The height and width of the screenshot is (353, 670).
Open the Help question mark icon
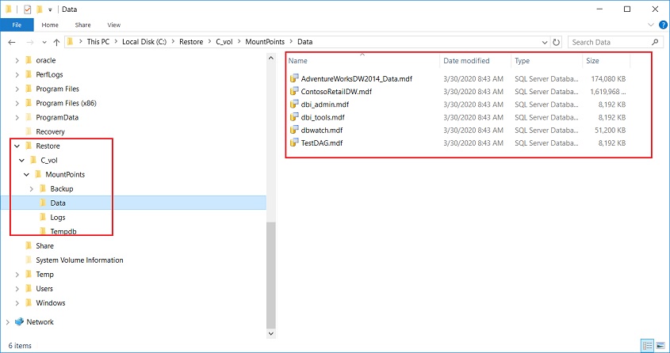coord(663,25)
